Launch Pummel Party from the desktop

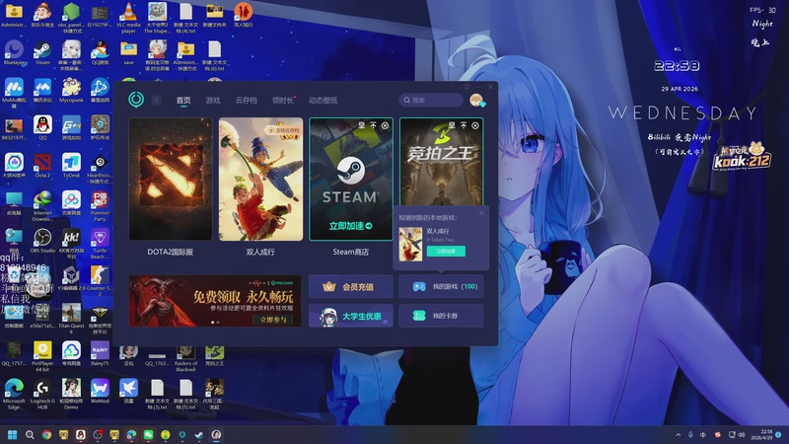point(100,206)
